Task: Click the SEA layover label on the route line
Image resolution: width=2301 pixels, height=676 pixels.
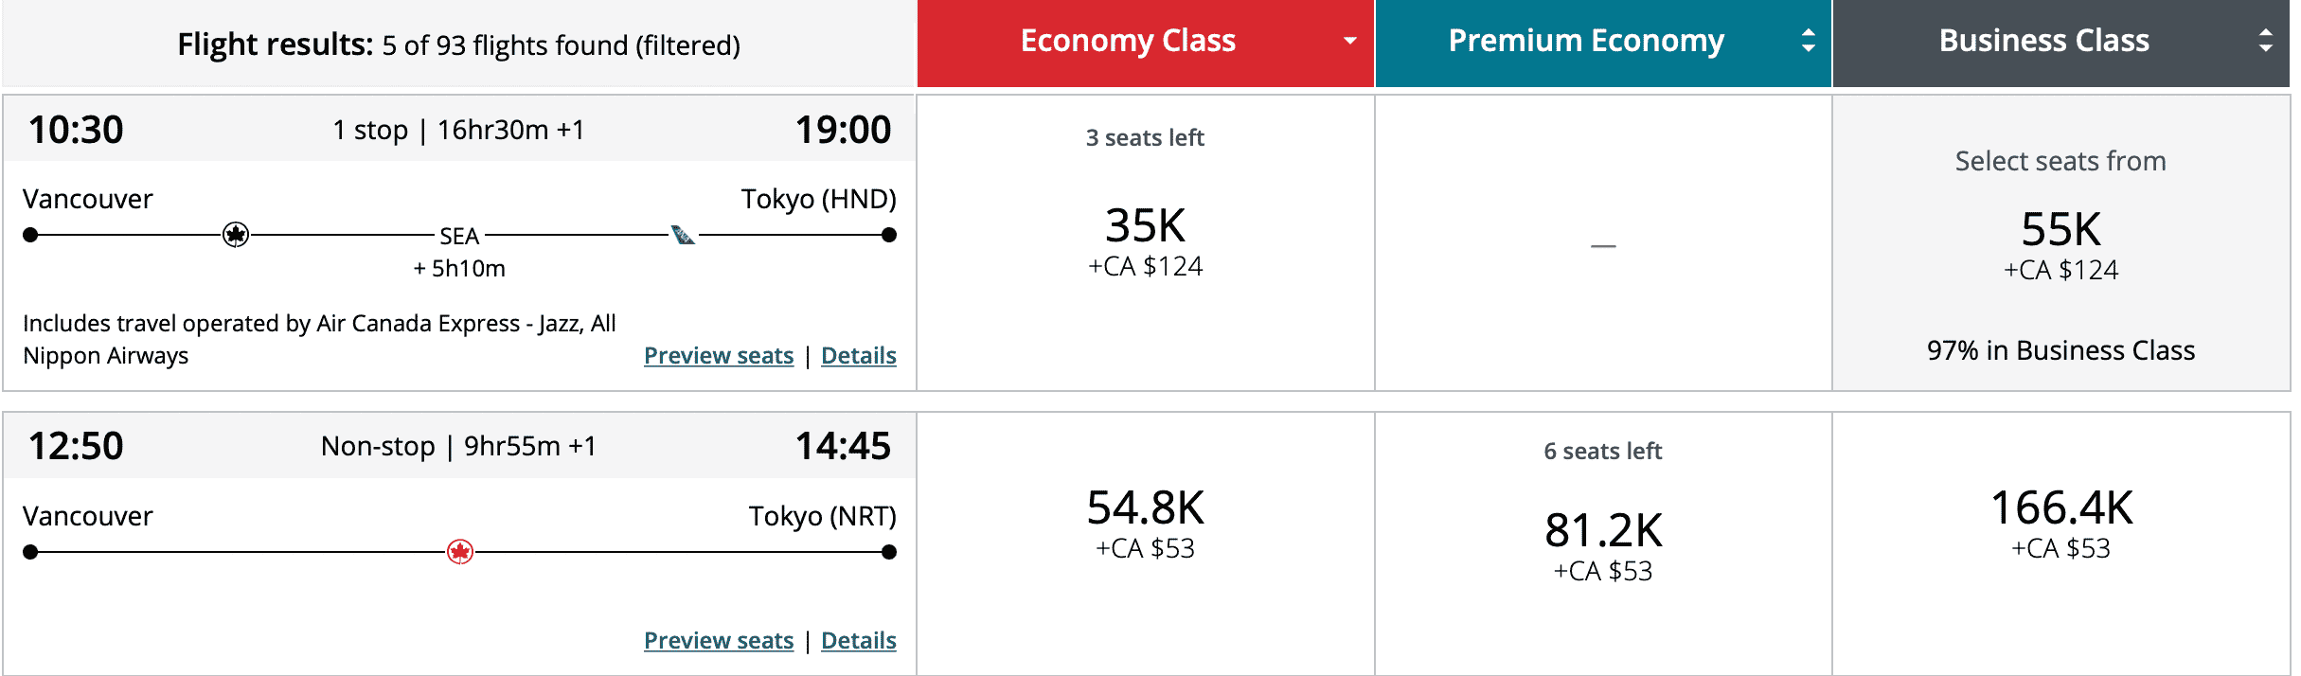Action: (459, 236)
